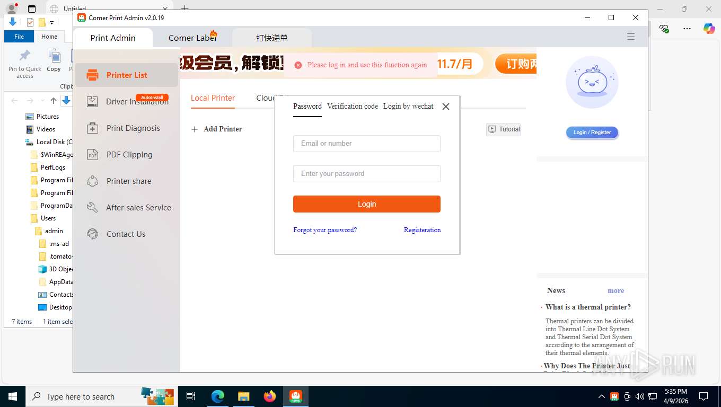Open Driver Installation sidebar icon
The image size is (721, 407).
click(x=93, y=102)
